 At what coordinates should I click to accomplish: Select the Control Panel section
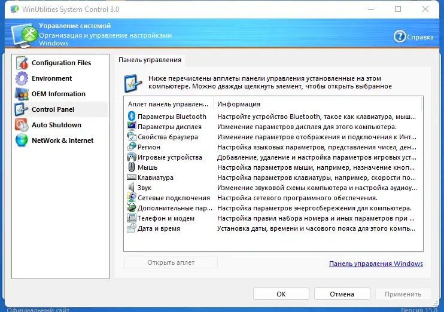[x=60, y=109]
